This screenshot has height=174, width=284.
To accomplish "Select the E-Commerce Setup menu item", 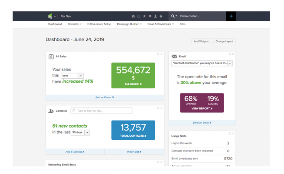I will coord(99,24).
